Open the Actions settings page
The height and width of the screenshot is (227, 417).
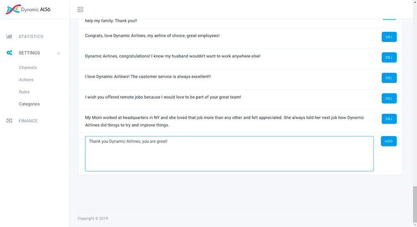tap(26, 80)
